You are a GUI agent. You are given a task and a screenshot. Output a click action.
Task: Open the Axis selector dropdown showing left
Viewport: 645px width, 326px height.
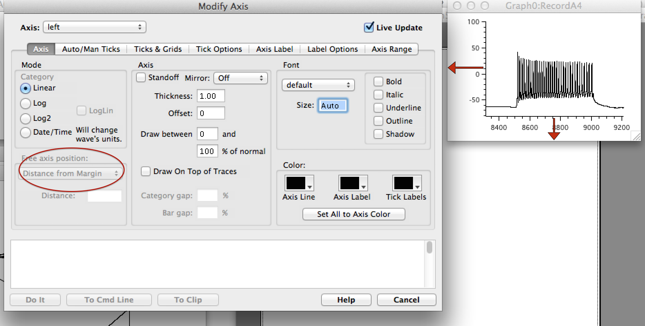tap(94, 27)
